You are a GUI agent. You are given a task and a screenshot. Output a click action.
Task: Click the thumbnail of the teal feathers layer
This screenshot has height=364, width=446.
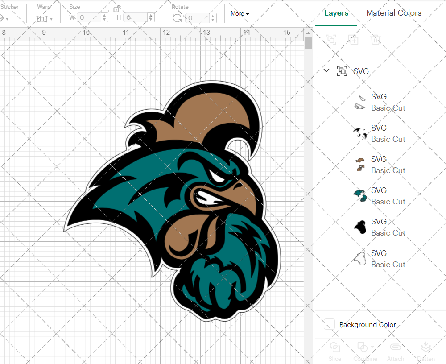[x=359, y=195]
